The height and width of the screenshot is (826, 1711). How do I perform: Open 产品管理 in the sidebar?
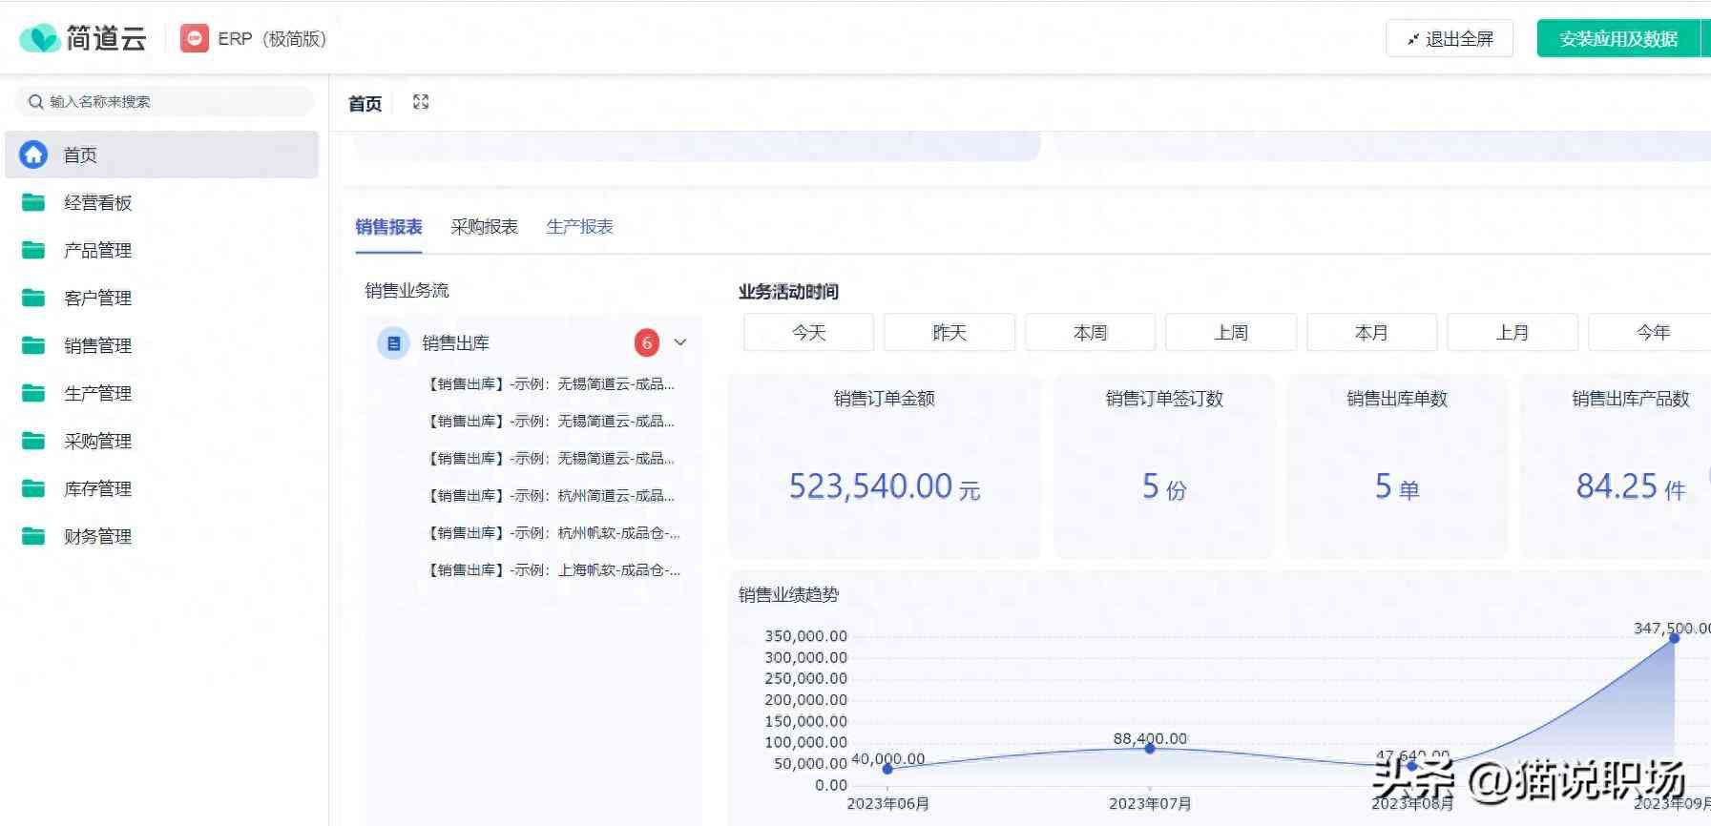click(x=162, y=250)
